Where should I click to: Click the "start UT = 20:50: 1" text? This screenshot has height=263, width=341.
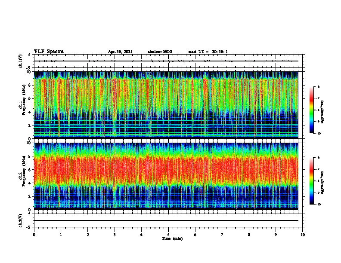tap(208, 52)
